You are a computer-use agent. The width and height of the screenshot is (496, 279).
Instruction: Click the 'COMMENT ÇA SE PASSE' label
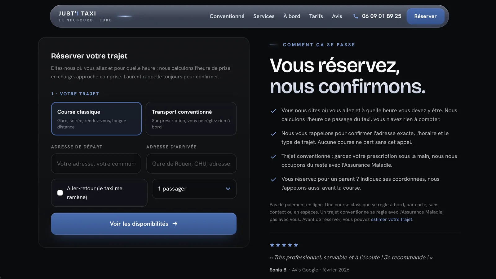coord(319,45)
